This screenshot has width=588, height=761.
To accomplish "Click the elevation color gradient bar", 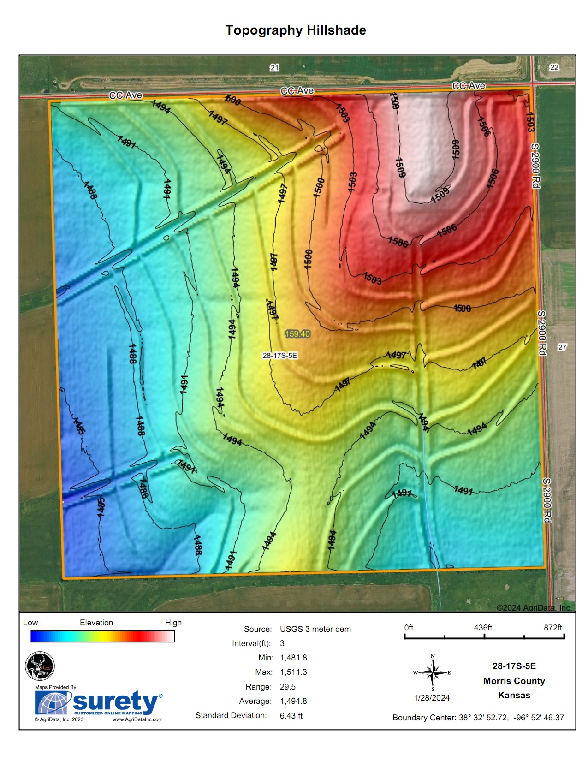I will click(x=102, y=636).
